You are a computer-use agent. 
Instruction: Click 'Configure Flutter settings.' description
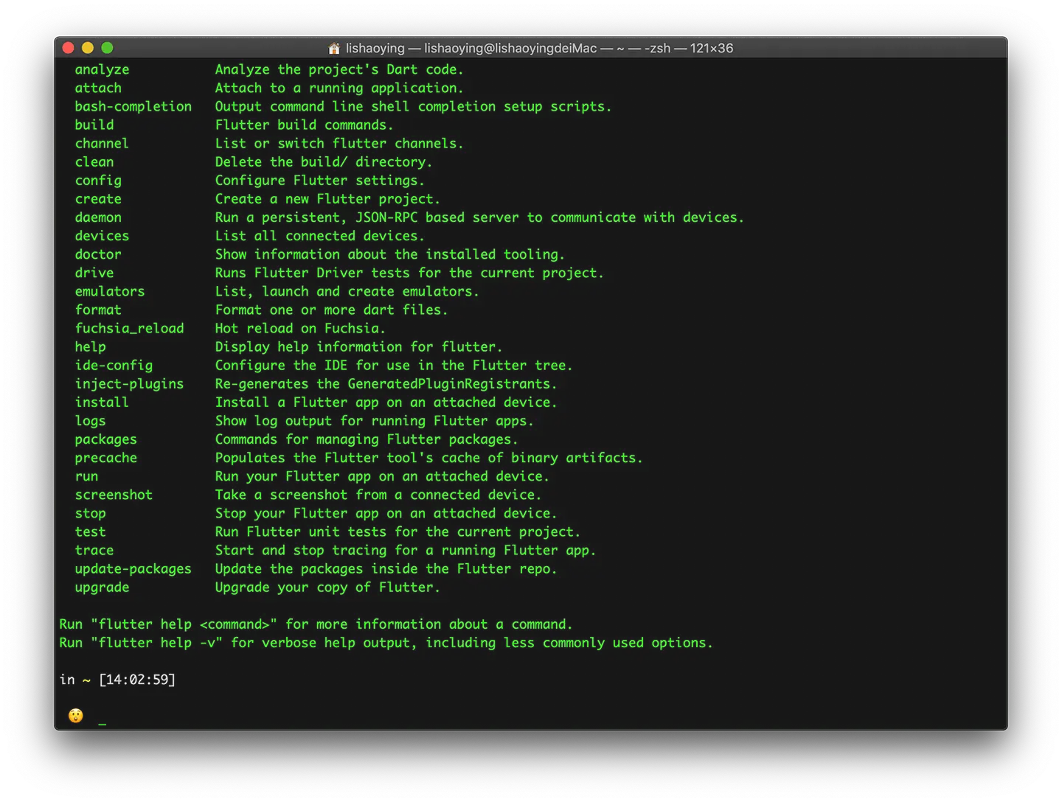click(x=319, y=181)
